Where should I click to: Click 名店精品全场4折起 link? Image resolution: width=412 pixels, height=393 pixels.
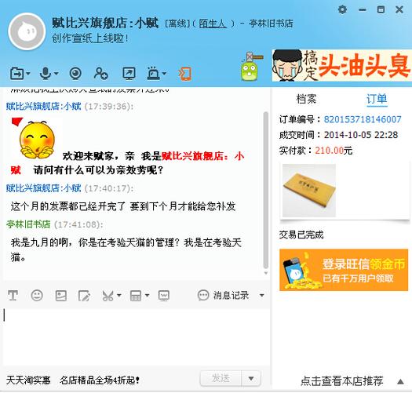pos(100,380)
